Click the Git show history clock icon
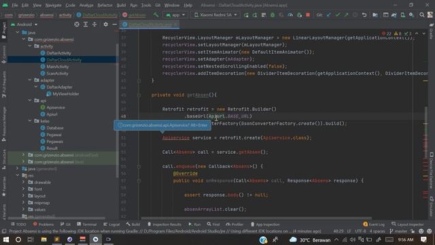Image resolution: width=435 pixels, height=245 pixels. click(x=355, y=15)
